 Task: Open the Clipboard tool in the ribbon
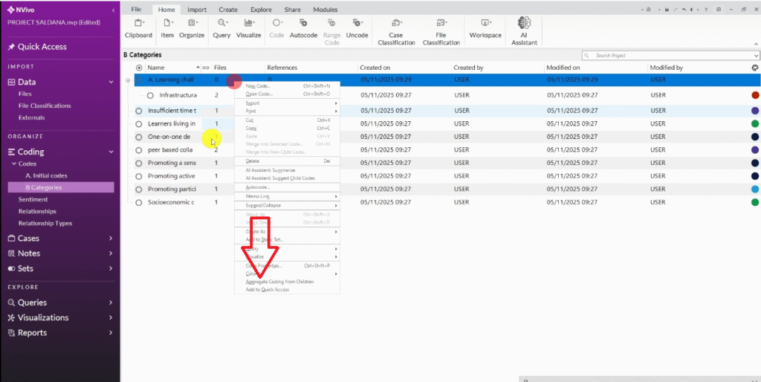click(x=138, y=28)
